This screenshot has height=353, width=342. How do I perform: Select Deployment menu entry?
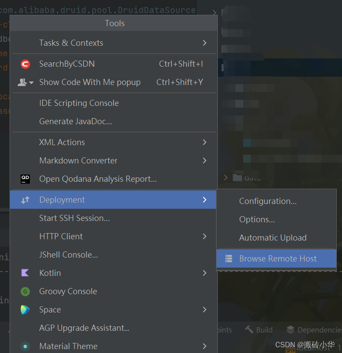(x=113, y=200)
